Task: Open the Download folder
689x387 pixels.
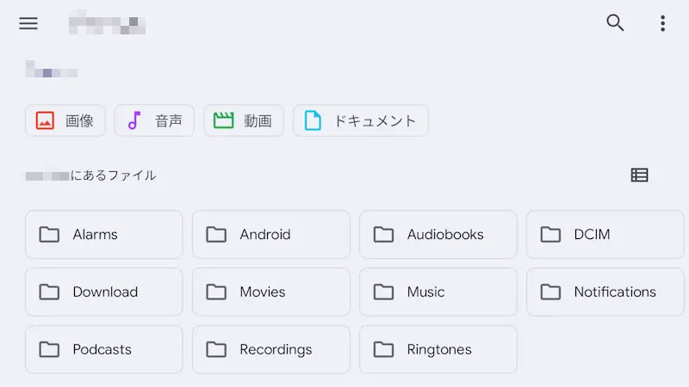Action: pos(104,292)
